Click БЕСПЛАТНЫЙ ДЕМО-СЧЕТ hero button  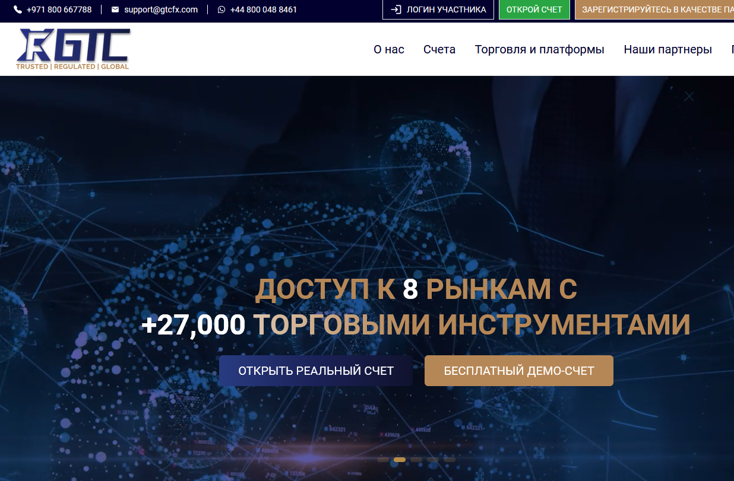[519, 371]
